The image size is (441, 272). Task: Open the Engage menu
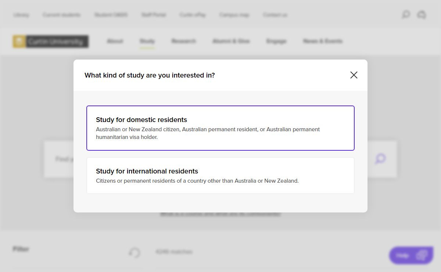click(276, 41)
